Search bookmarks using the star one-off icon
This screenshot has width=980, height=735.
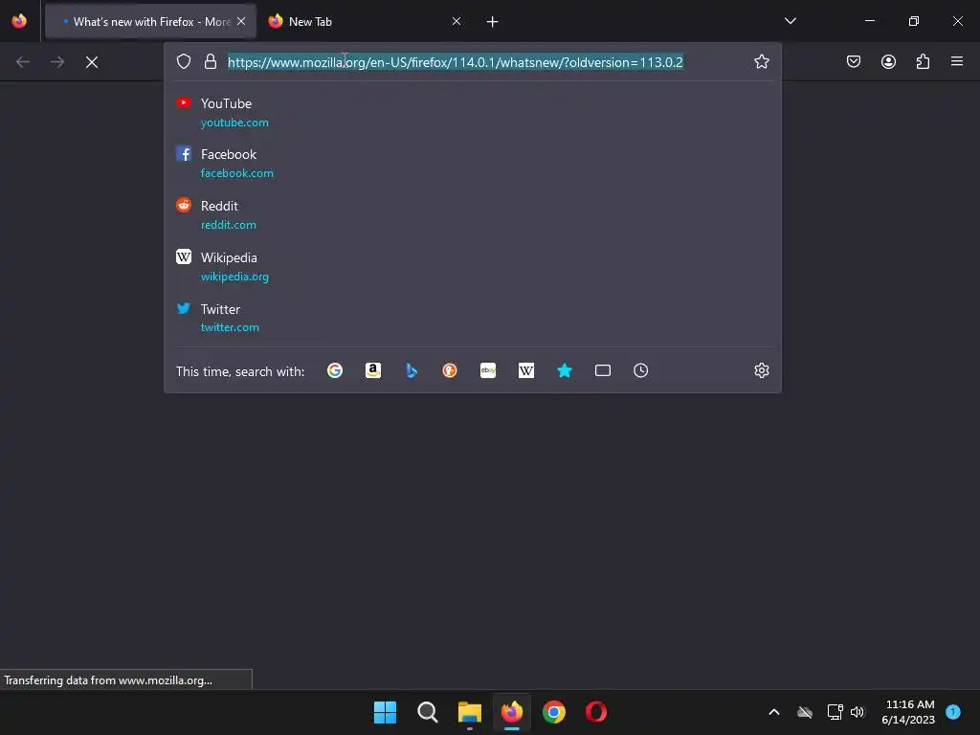(x=565, y=370)
